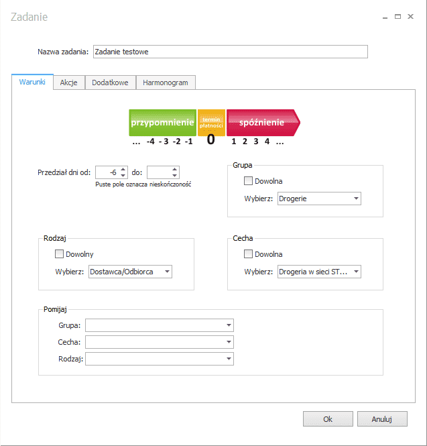This screenshot has height=446, width=427.
Task: Toggle the Grupa Dowolna checkbox
Action: 248,181
